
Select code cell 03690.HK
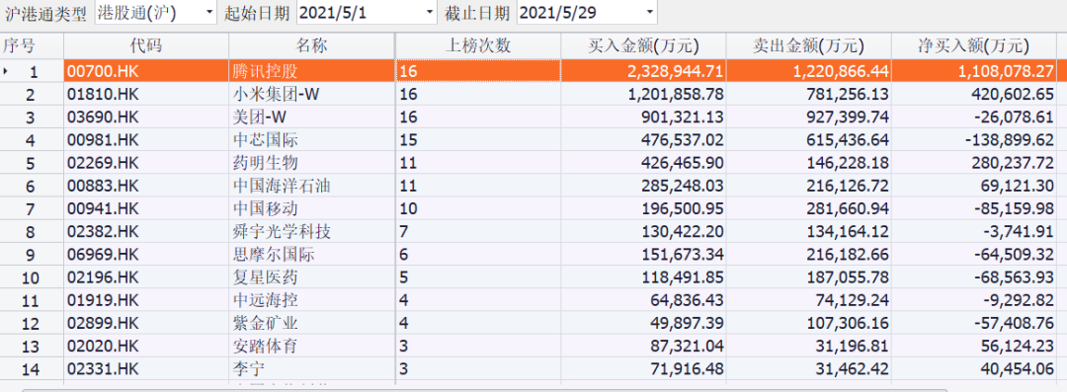pos(146,118)
